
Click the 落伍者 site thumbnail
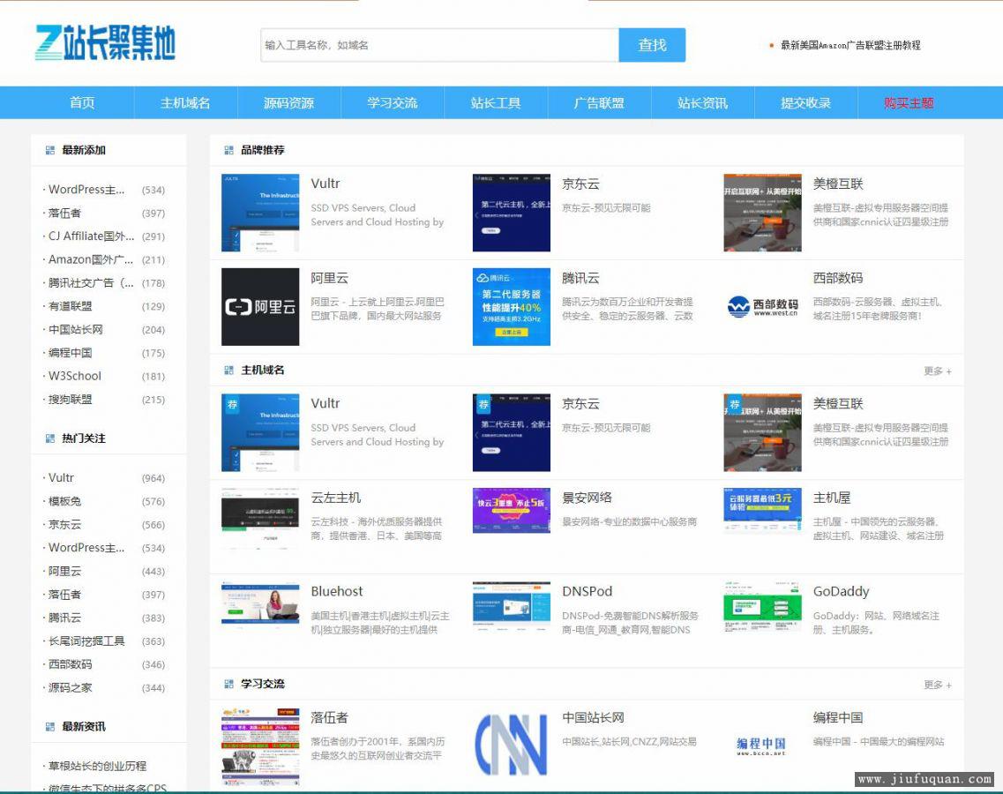(260, 746)
